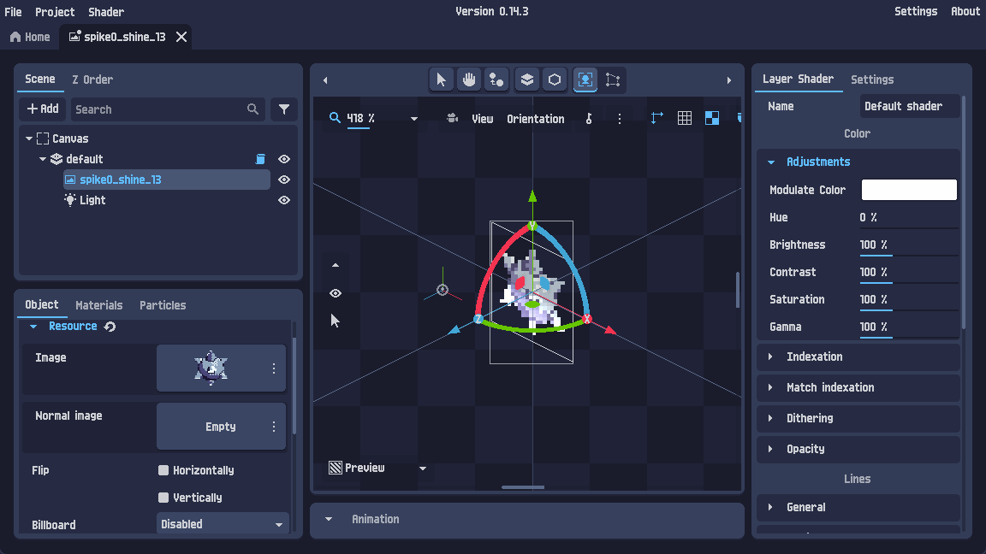
Task: Open the Project menu
Action: (55, 12)
